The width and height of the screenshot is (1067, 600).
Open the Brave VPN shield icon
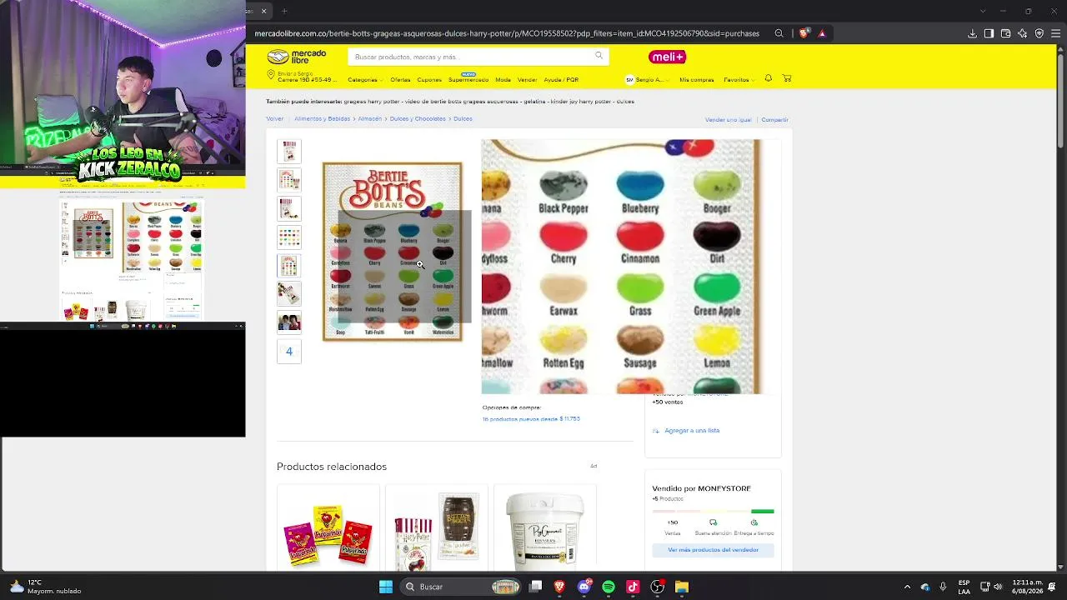coord(1039,33)
